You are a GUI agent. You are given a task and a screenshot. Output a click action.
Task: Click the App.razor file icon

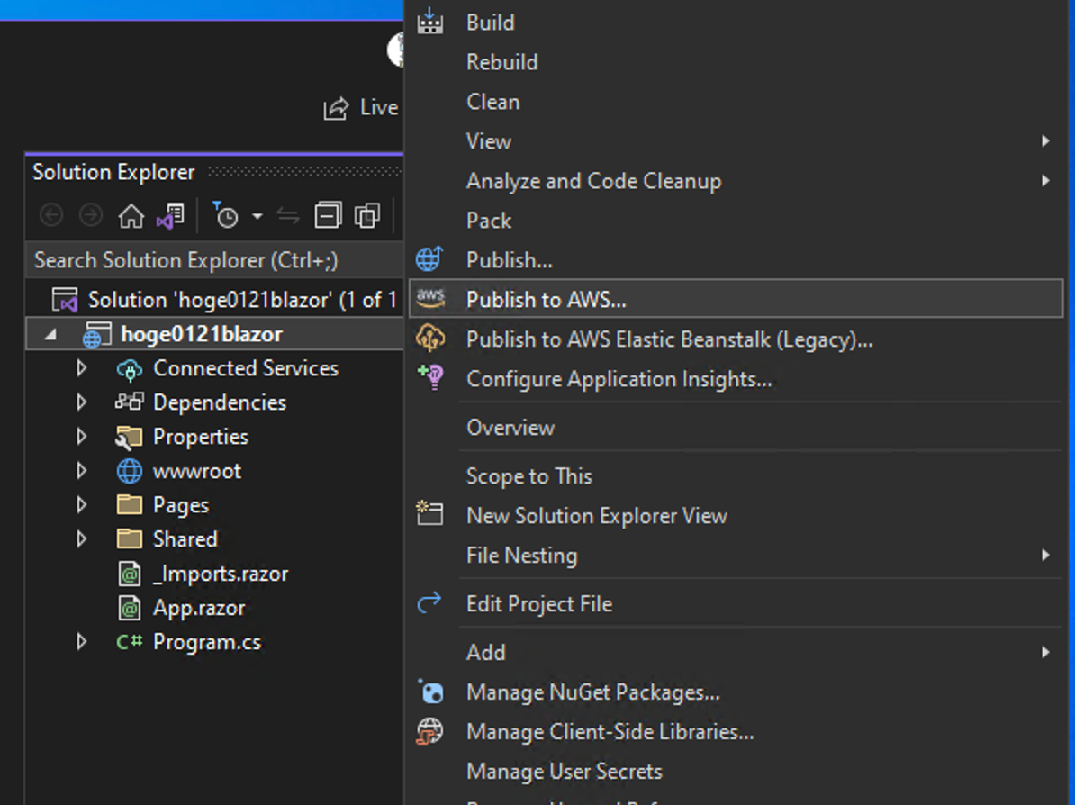(130, 608)
